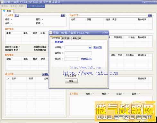157x123 pixels.
Task: Click the 清除记录 link
Action: (98, 47)
